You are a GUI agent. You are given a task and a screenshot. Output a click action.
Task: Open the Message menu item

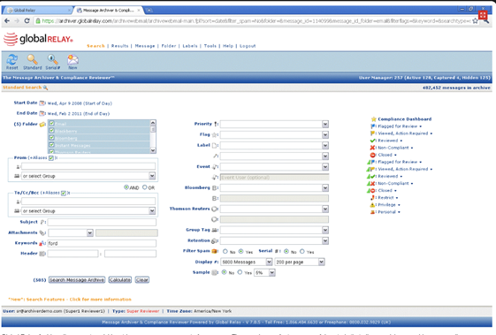tap(145, 46)
